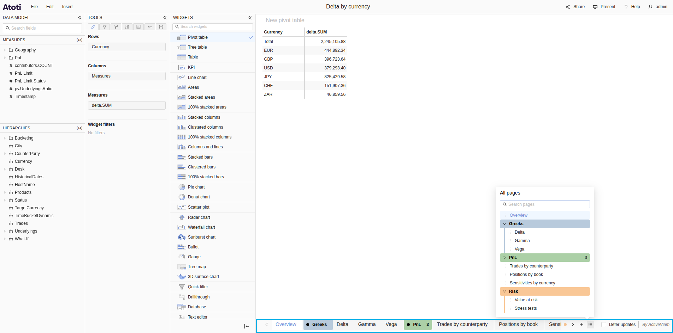Click the delta.SUM field in Measures
Viewport: 673px width, 333px height.
[x=127, y=105]
